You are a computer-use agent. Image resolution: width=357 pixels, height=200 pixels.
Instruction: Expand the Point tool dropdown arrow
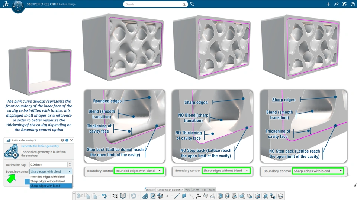click(x=172, y=196)
